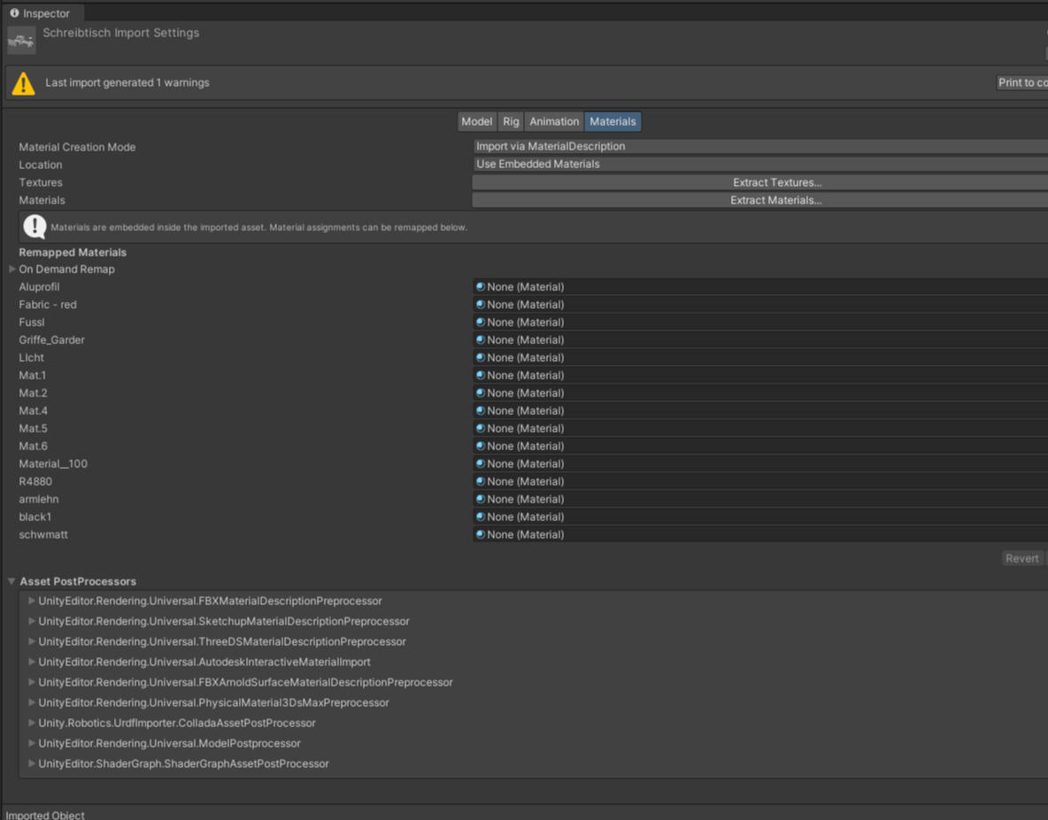Screen dimensions: 1048x820
Task: Open material picker icon for Fussl
Action: click(480, 322)
